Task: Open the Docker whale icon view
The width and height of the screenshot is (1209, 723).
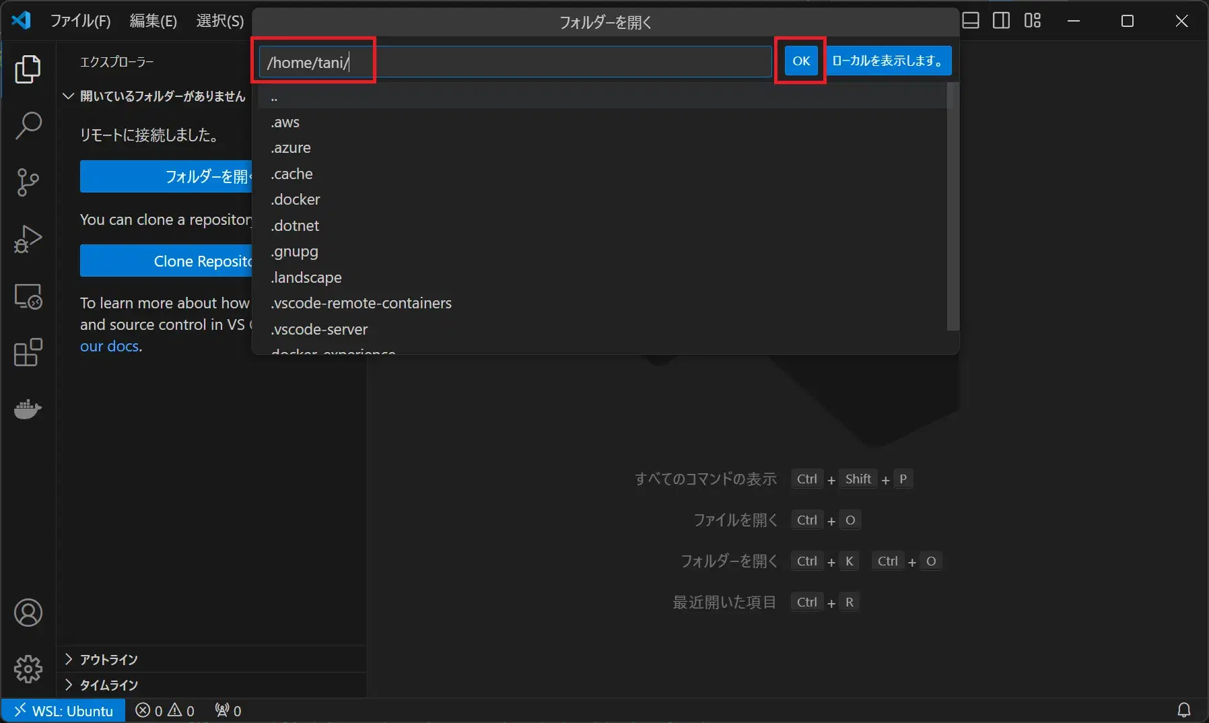Action: point(28,409)
